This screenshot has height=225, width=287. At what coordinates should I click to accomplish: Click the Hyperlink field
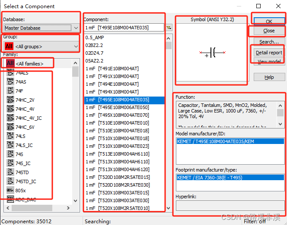tap(230, 206)
